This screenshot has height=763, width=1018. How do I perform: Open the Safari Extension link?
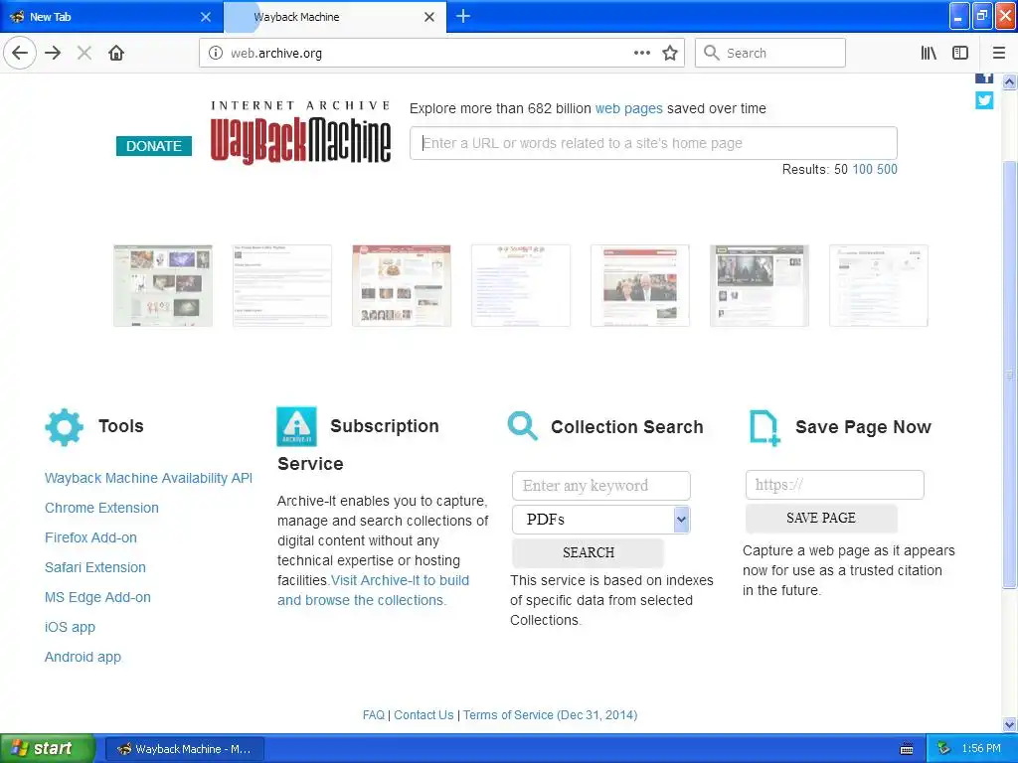pyautogui.click(x=94, y=567)
